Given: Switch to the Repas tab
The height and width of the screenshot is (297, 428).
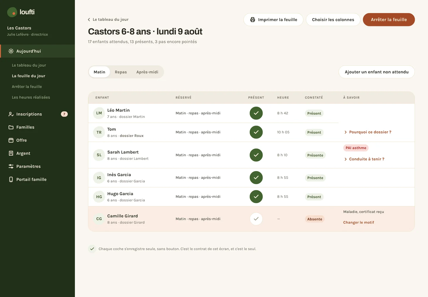Looking at the screenshot, I should point(121,72).
